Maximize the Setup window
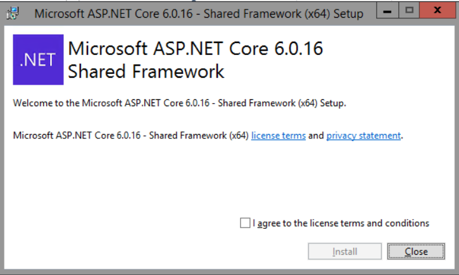The image size is (459, 275). point(409,12)
